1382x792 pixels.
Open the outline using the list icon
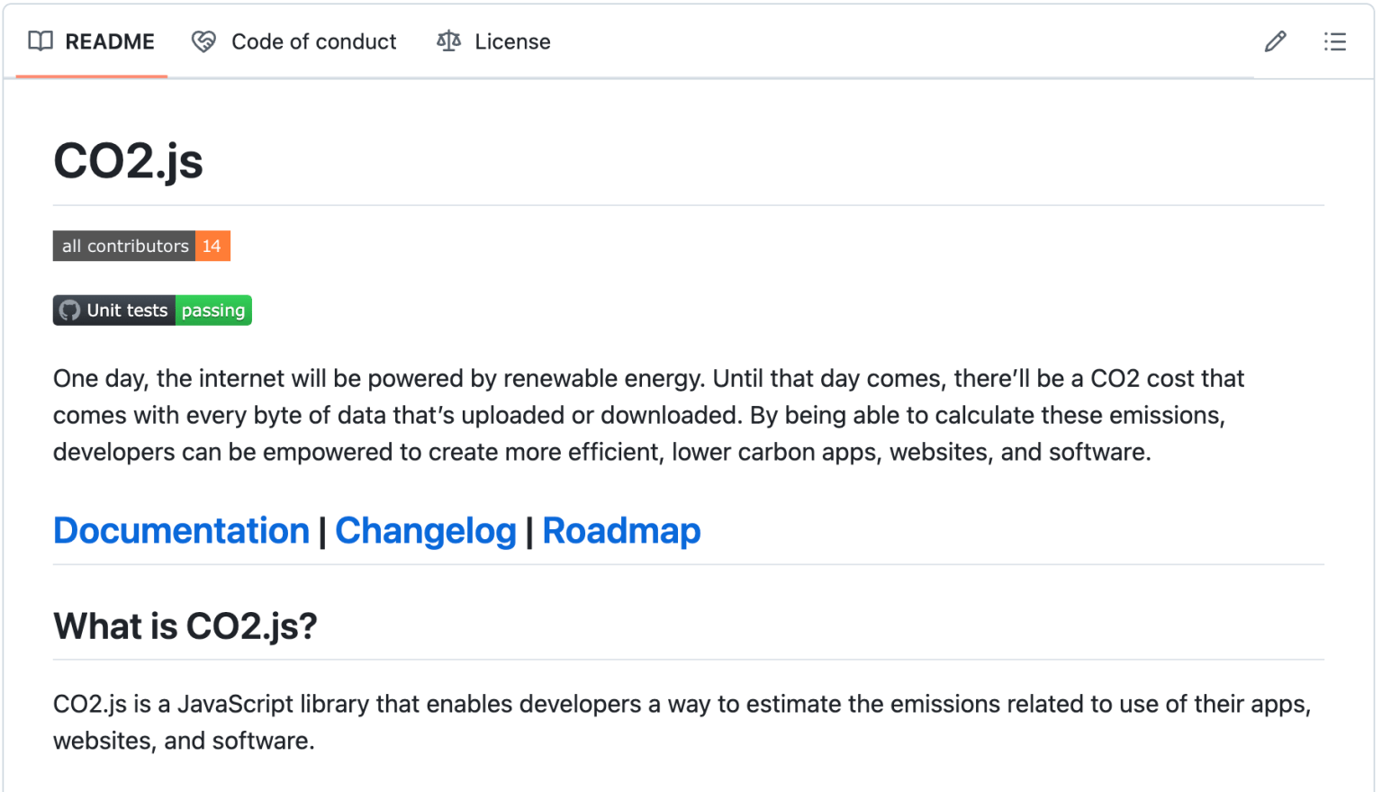point(1335,41)
